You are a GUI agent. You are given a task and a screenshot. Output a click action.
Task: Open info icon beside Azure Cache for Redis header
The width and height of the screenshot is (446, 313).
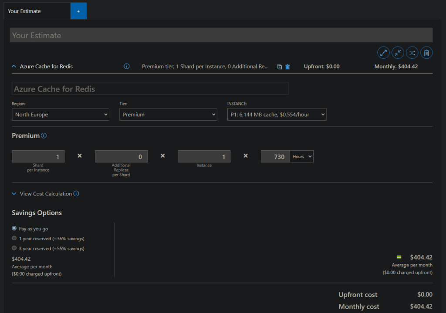pos(127,67)
